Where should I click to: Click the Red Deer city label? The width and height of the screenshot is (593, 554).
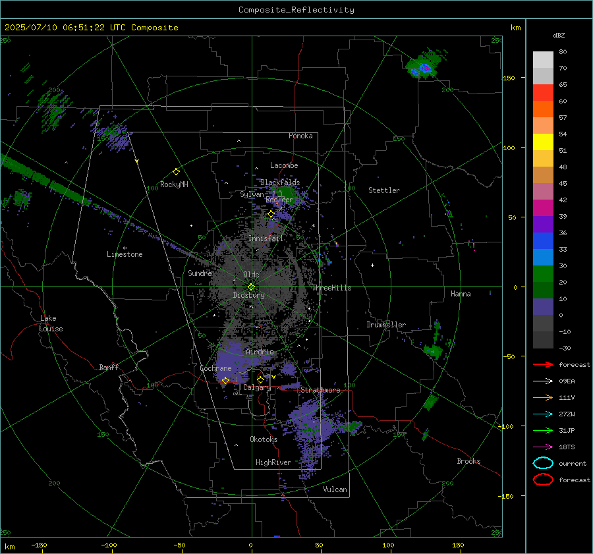point(279,200)
